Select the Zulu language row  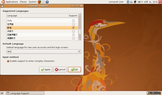[x=42, y=21]
